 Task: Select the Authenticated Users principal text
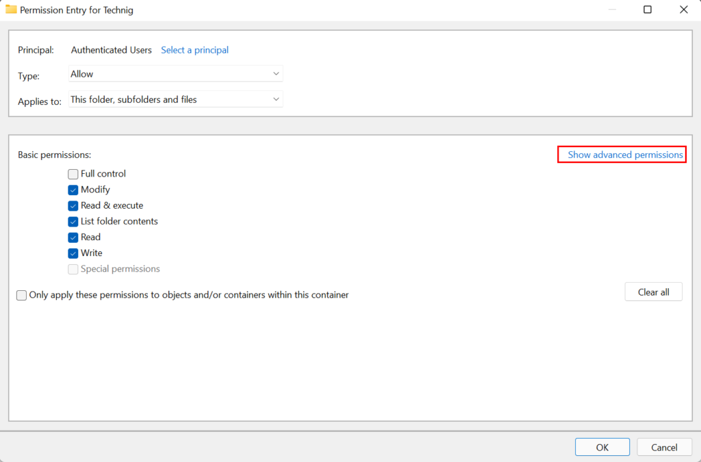(112, 50)
